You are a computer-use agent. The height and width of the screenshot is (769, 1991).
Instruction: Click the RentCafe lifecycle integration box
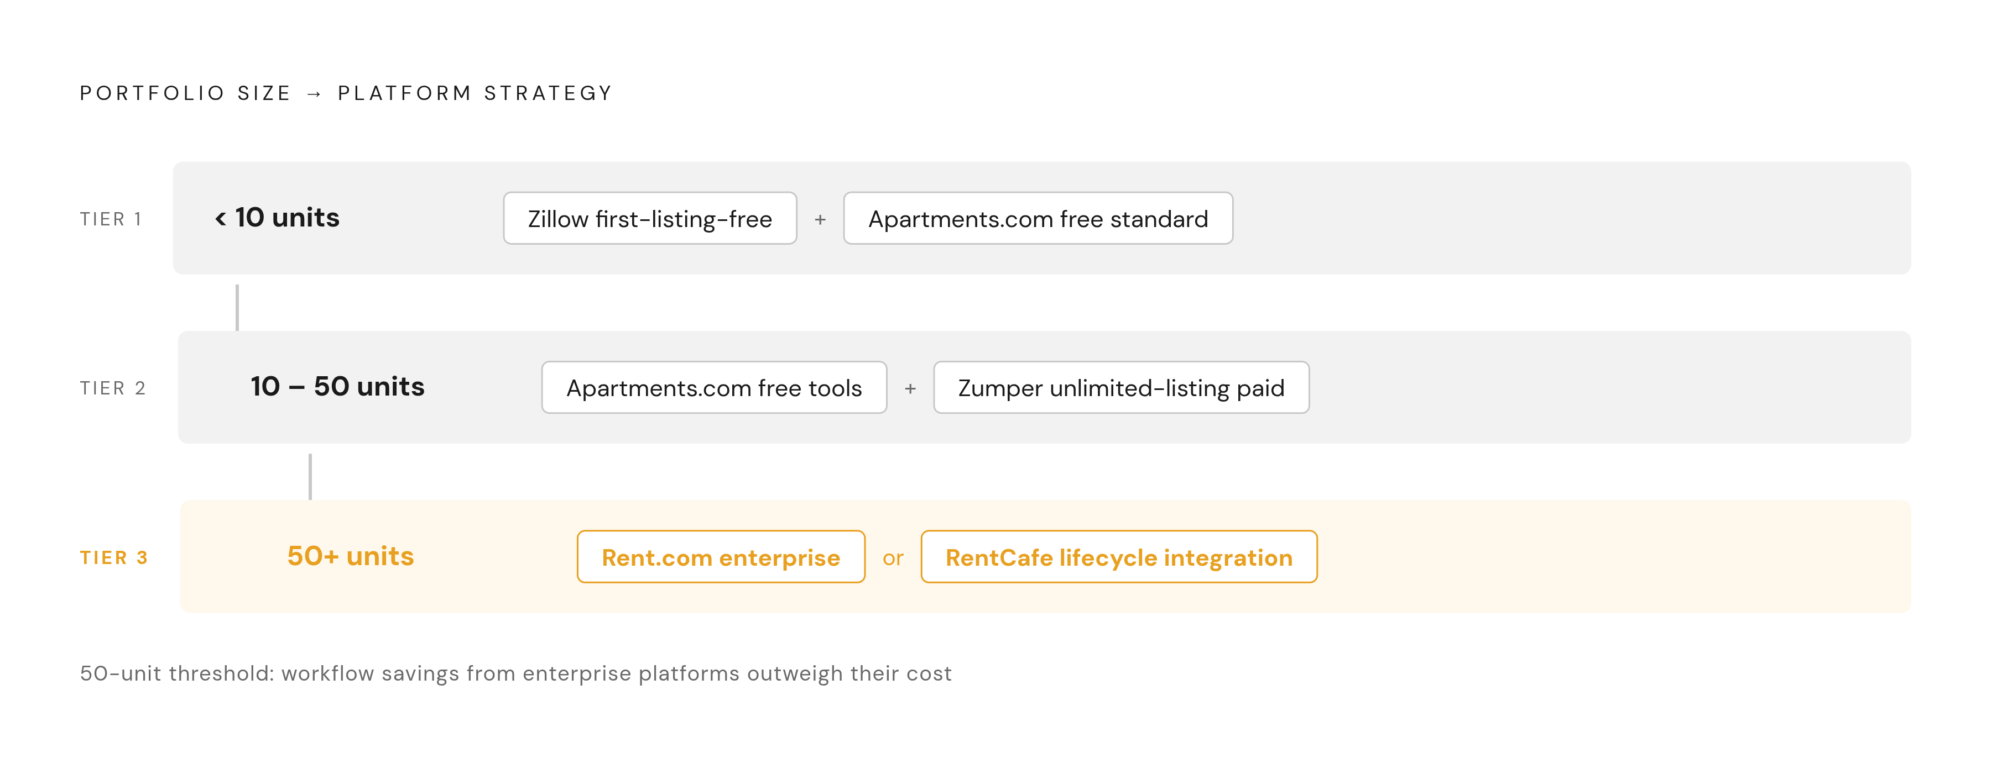[1118, 557]
